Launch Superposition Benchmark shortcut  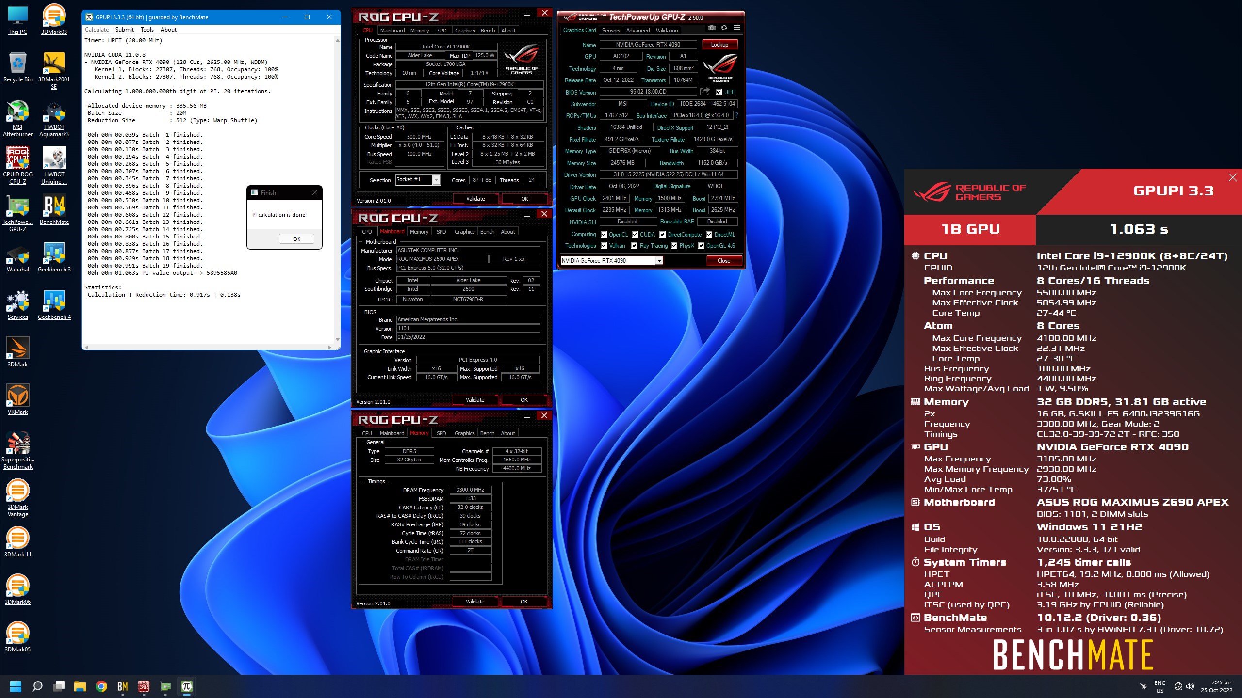(17, 451)
